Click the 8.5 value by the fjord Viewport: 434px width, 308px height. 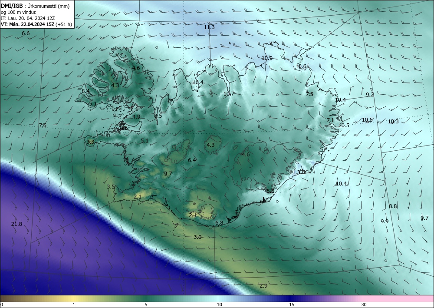(158, 116)
